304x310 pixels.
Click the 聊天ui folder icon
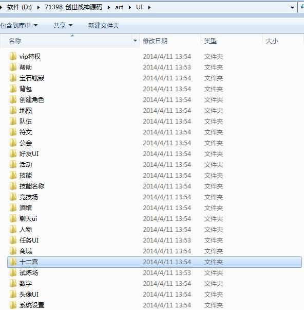point(13,219)
